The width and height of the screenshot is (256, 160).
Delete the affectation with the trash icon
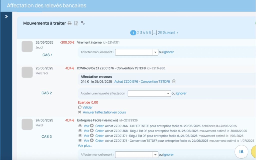click(x=174, y=81)
